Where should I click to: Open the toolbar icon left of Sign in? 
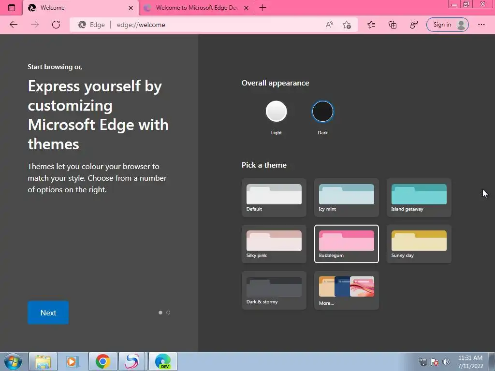click(414, 25)
